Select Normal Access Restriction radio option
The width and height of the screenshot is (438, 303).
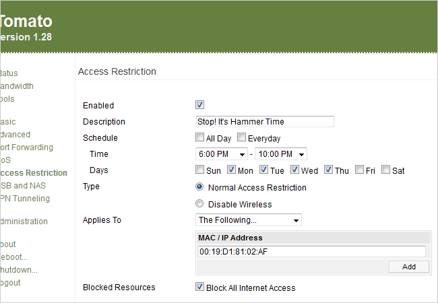(x=199, y=187)
